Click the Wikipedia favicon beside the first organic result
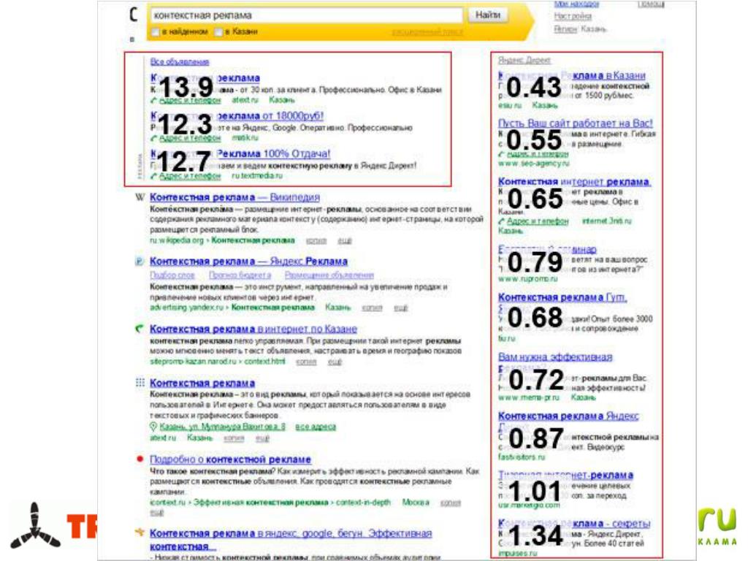The image size is (748, 561). tap(140, 197)
